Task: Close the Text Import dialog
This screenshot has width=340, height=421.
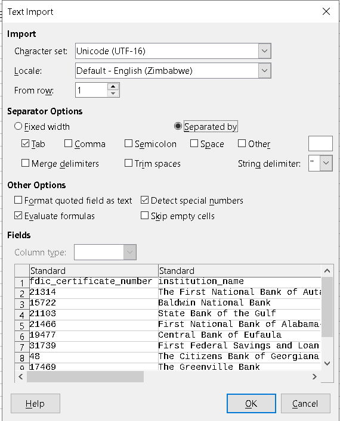Action: (x=326, y=11)
